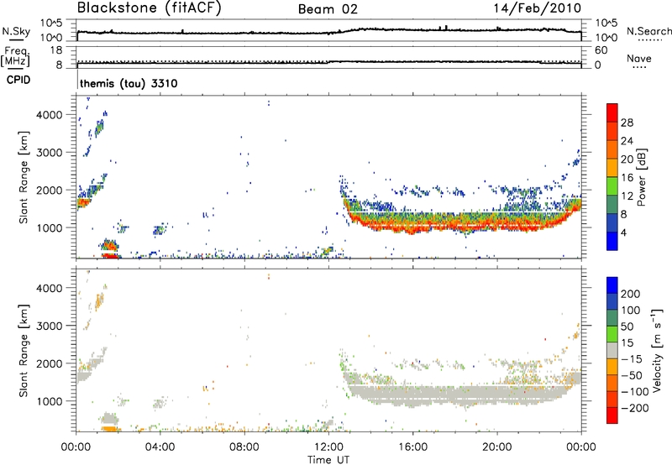Click the 'Blackstone (fitACF)' title text

pos(150,8)
